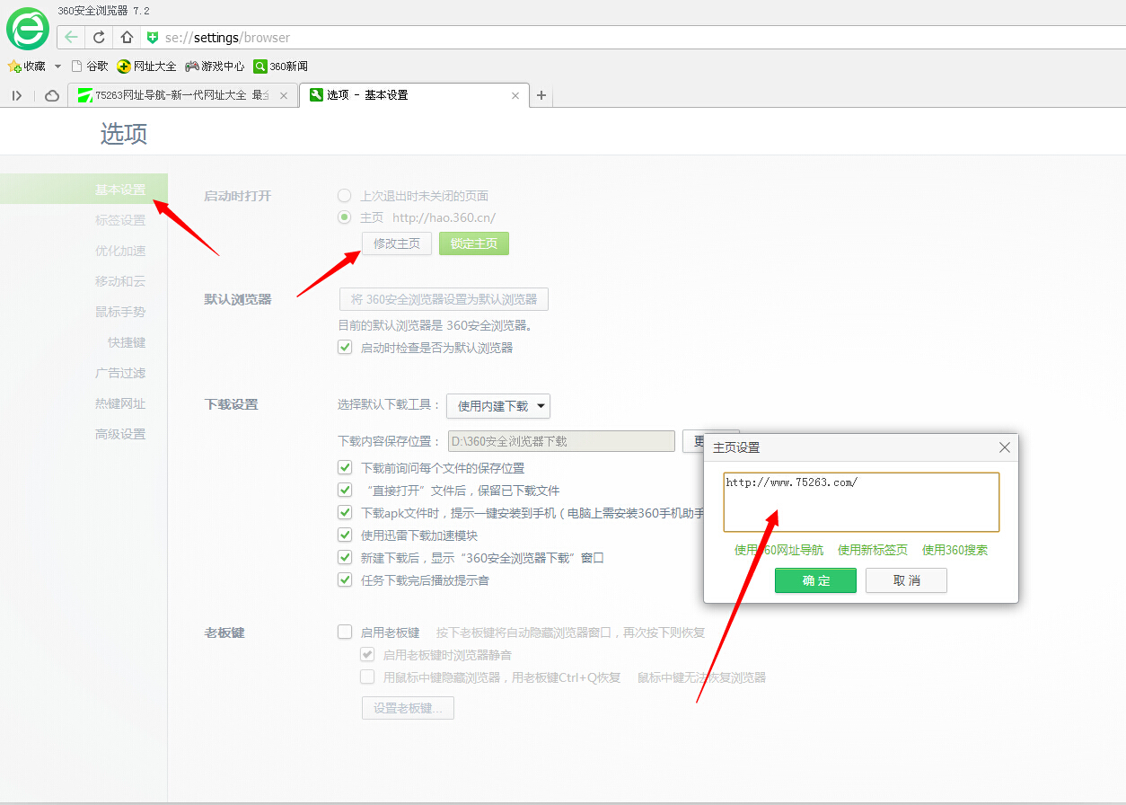Choose the 上次退出时未关闭的页面 radio option

345,195
